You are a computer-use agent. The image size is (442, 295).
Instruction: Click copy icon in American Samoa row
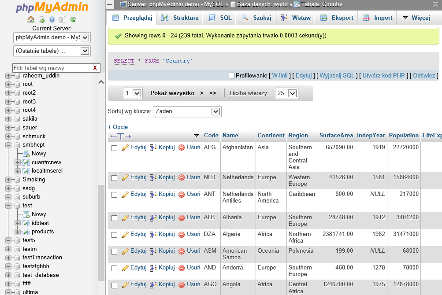tap(153, 251)
